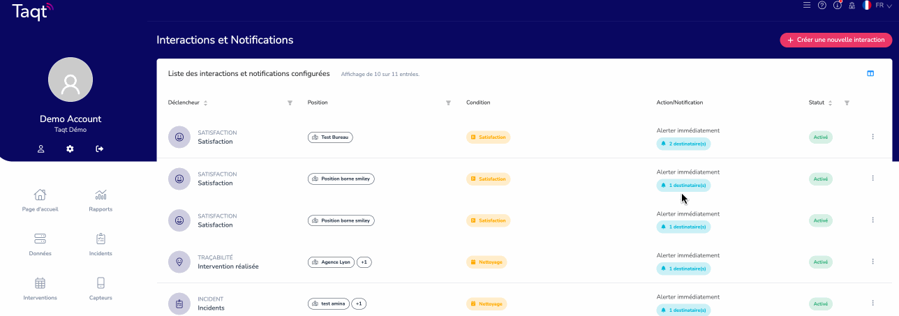Open the Rapports section
899x316 pixels.
[x=101, y=200]
